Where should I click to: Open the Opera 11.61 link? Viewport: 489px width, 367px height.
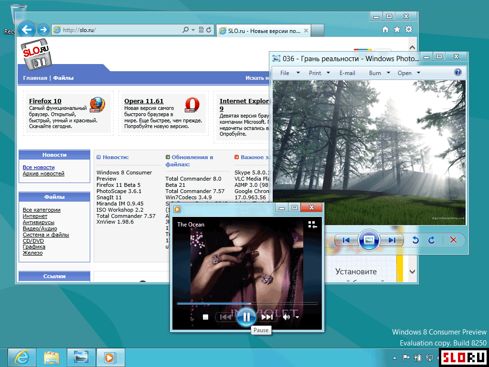point(144,101)
